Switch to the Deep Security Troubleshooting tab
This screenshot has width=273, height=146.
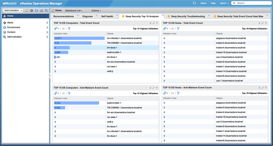[188, 16]
